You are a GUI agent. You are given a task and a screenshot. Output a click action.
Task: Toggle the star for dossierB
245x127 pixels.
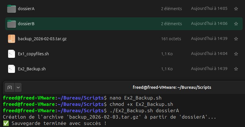coord(236,24)
